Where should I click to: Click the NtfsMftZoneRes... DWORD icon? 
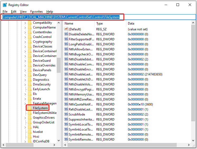(66, 99)
